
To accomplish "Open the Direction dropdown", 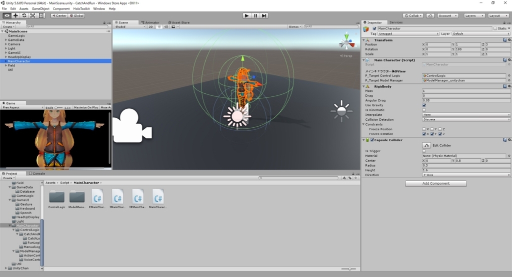I will 466,175.
